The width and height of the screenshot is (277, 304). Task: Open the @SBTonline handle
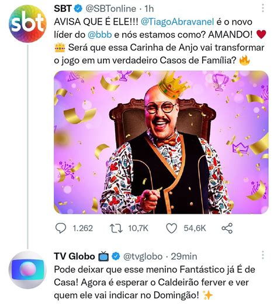pos(110,9)
